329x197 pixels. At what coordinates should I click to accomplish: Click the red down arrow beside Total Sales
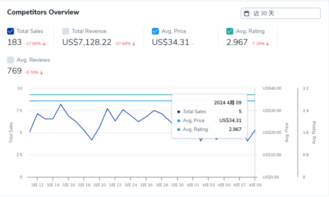coord(44,44)
